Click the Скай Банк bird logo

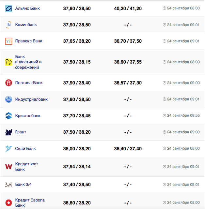(9, 149)
